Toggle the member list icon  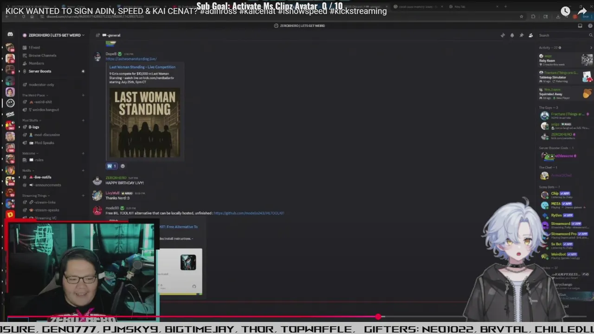tap(531, 35)
